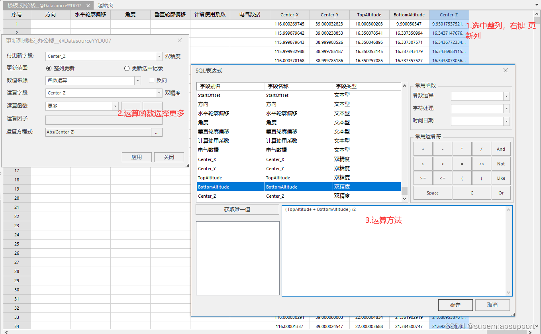Open the 运算函数 dropdown showing 更多
The width and height of the screenshot is (541, 334).
tap(115, 106)
